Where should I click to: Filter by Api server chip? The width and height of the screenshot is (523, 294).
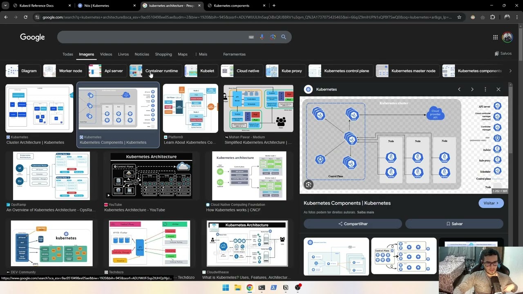click(x=107, y=71)
